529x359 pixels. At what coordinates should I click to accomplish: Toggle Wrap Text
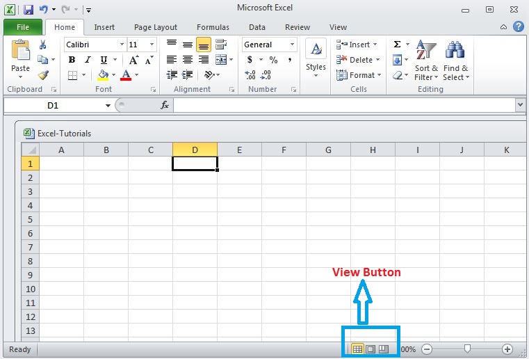pos(221,45)
